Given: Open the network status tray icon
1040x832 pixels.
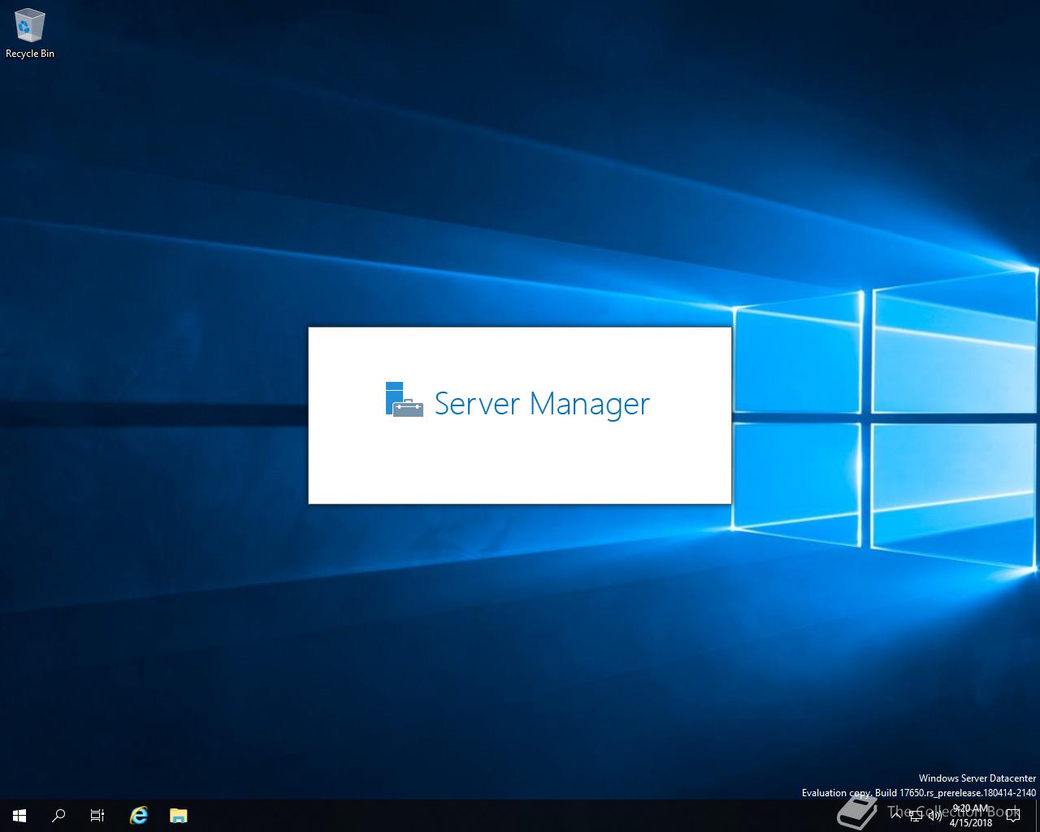Looking at the screenshot, I should (915, 816).
